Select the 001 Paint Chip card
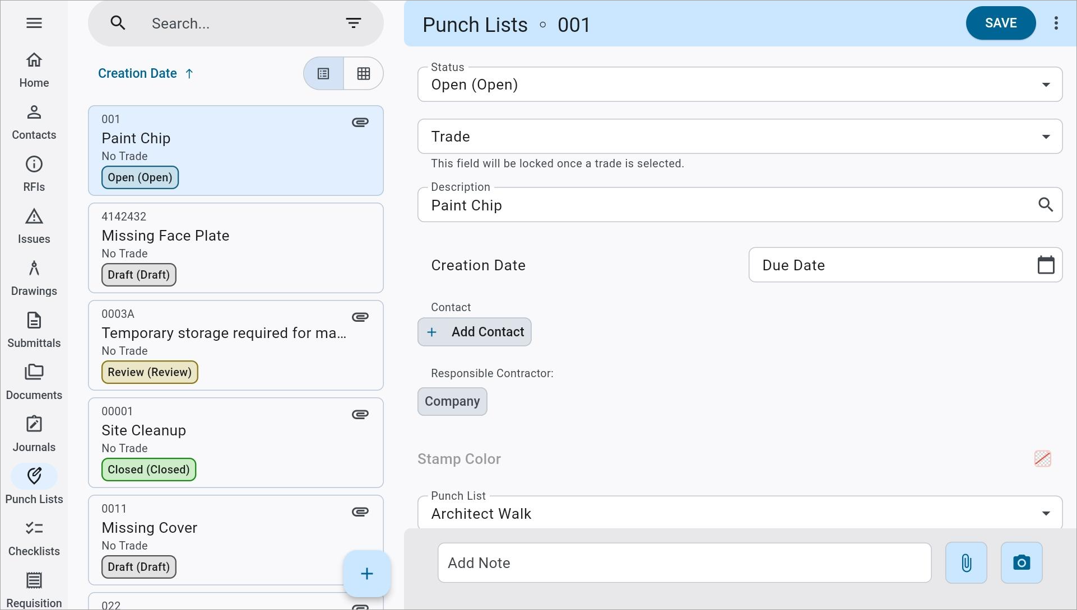The image size is (1077, 610). tap(236, 151)
